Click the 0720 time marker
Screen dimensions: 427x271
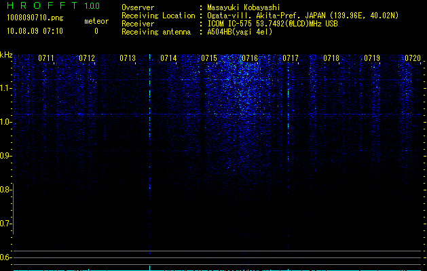[413, 58]
